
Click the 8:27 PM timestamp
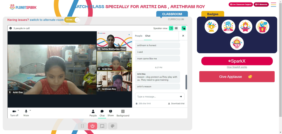click(158, 68)
